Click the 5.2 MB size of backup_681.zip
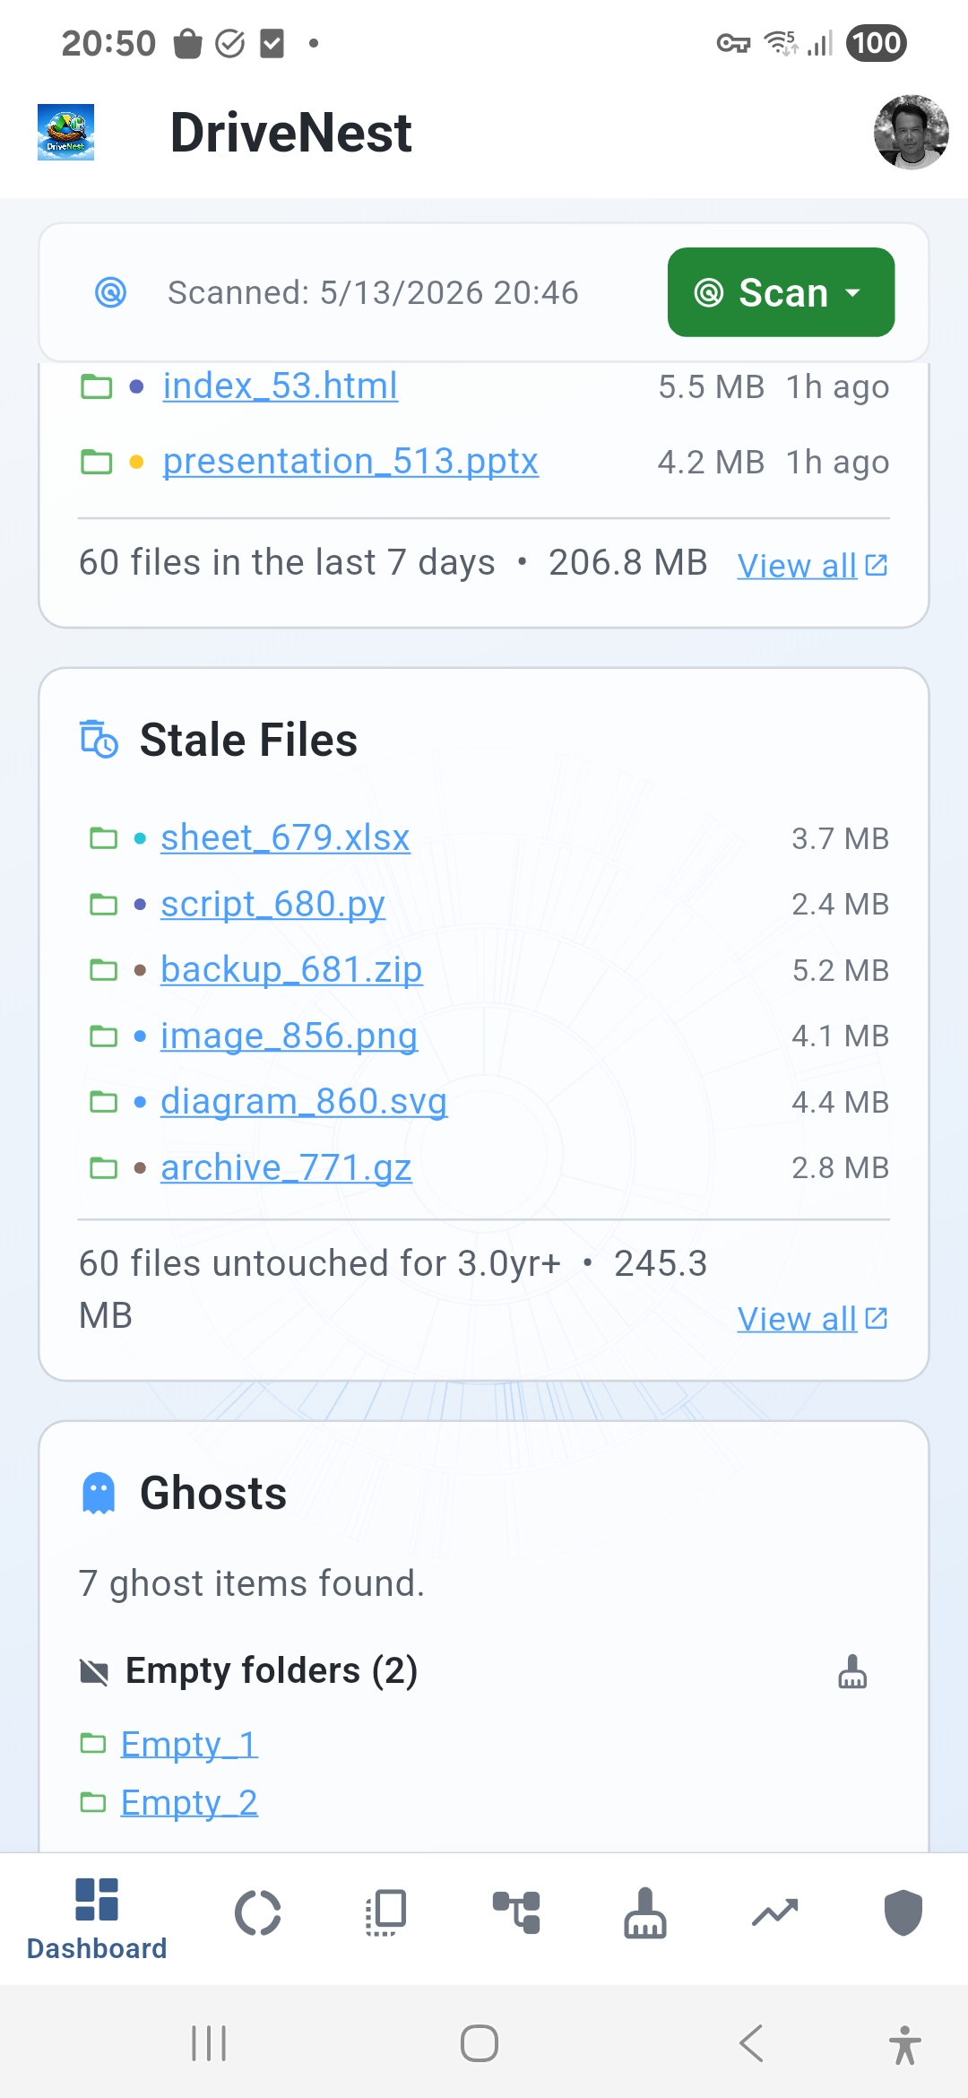 pyautogui.click(x=840, y=970)
